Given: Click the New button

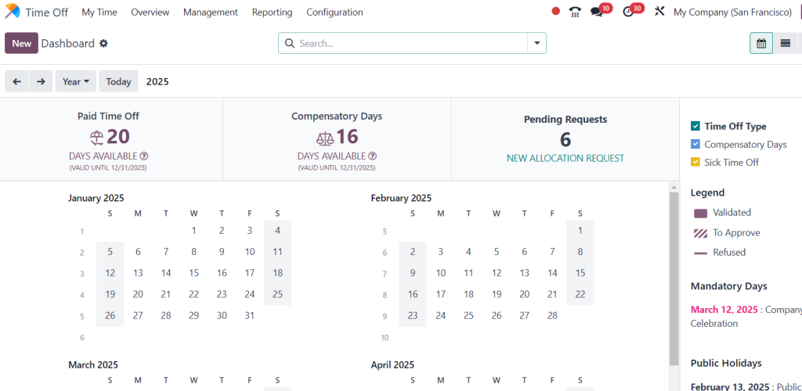Looking at the screenshot, I should tap(21, 43).
